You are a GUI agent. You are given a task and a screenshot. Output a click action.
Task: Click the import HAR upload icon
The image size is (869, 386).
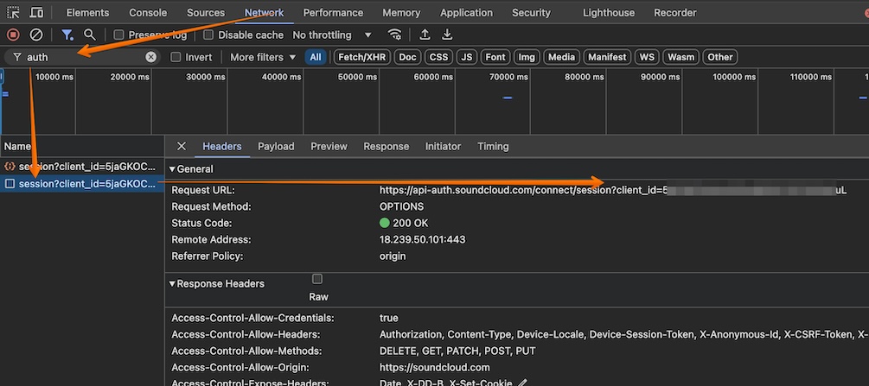425,35
